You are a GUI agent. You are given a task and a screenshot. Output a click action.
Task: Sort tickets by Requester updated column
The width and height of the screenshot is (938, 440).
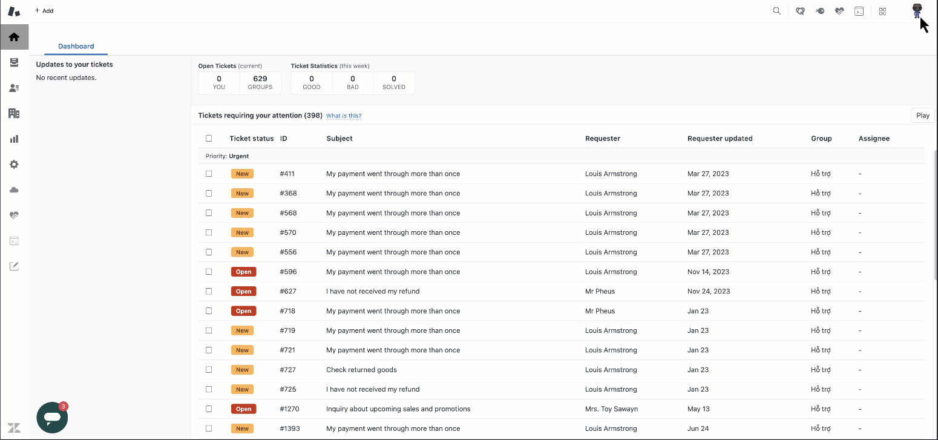point(720,139)
